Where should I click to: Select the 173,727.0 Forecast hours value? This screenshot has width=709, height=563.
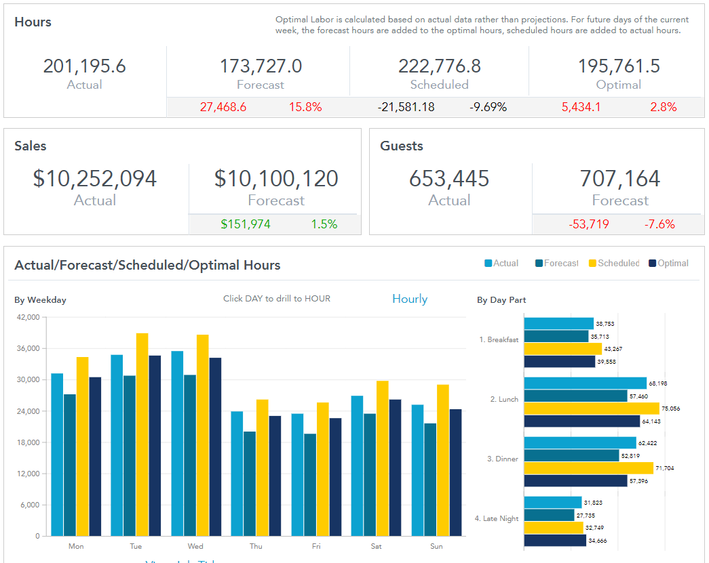pos(261,66)
